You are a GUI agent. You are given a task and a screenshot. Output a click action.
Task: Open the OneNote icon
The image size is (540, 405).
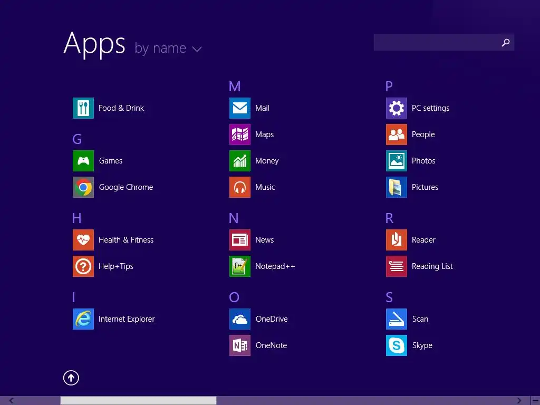coord(240,345)
